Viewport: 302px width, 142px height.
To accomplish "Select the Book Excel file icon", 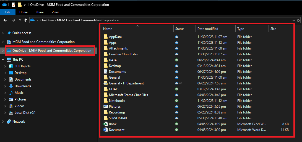I will [x=106, y=124].
